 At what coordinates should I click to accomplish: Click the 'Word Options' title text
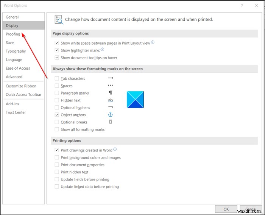pyautogui.click(x=16, y=5)
